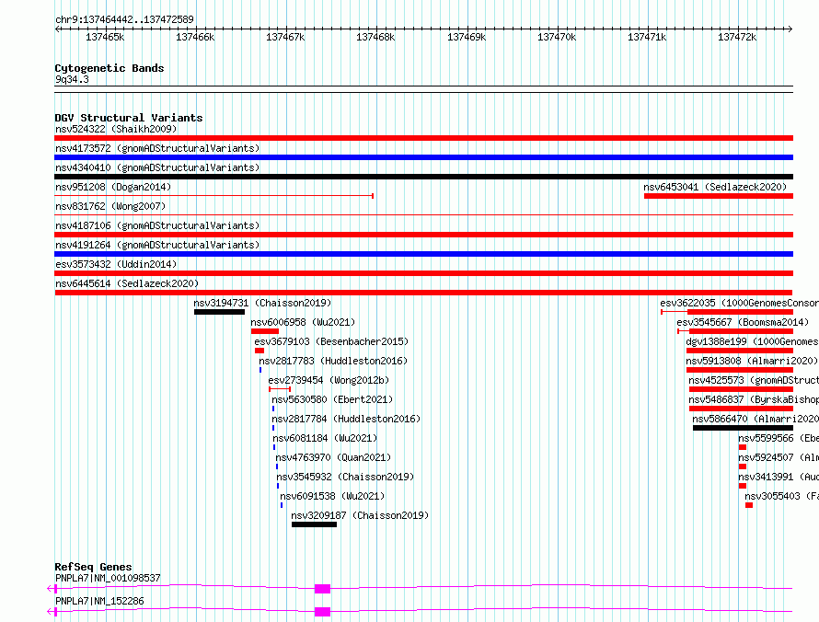Open nsv5486837 ByrskaBishop label
Screen dimensions: 819x622
754,399
